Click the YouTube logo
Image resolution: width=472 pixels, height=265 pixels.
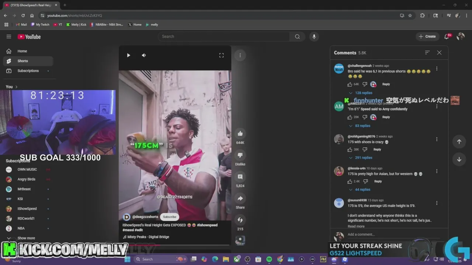click(29, 36)
